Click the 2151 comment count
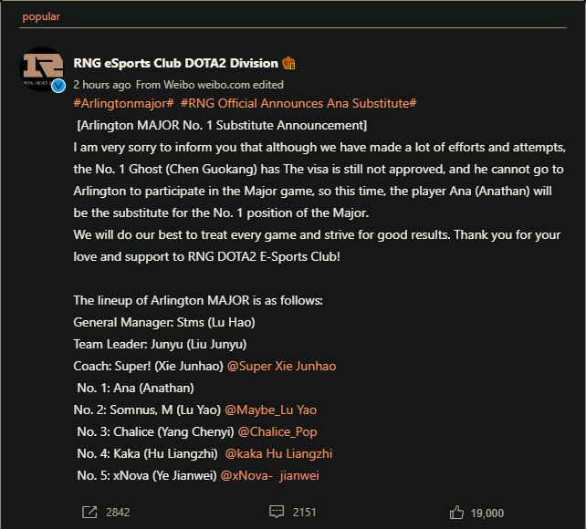This screenshot has width=586, height=529. (305, 513)
